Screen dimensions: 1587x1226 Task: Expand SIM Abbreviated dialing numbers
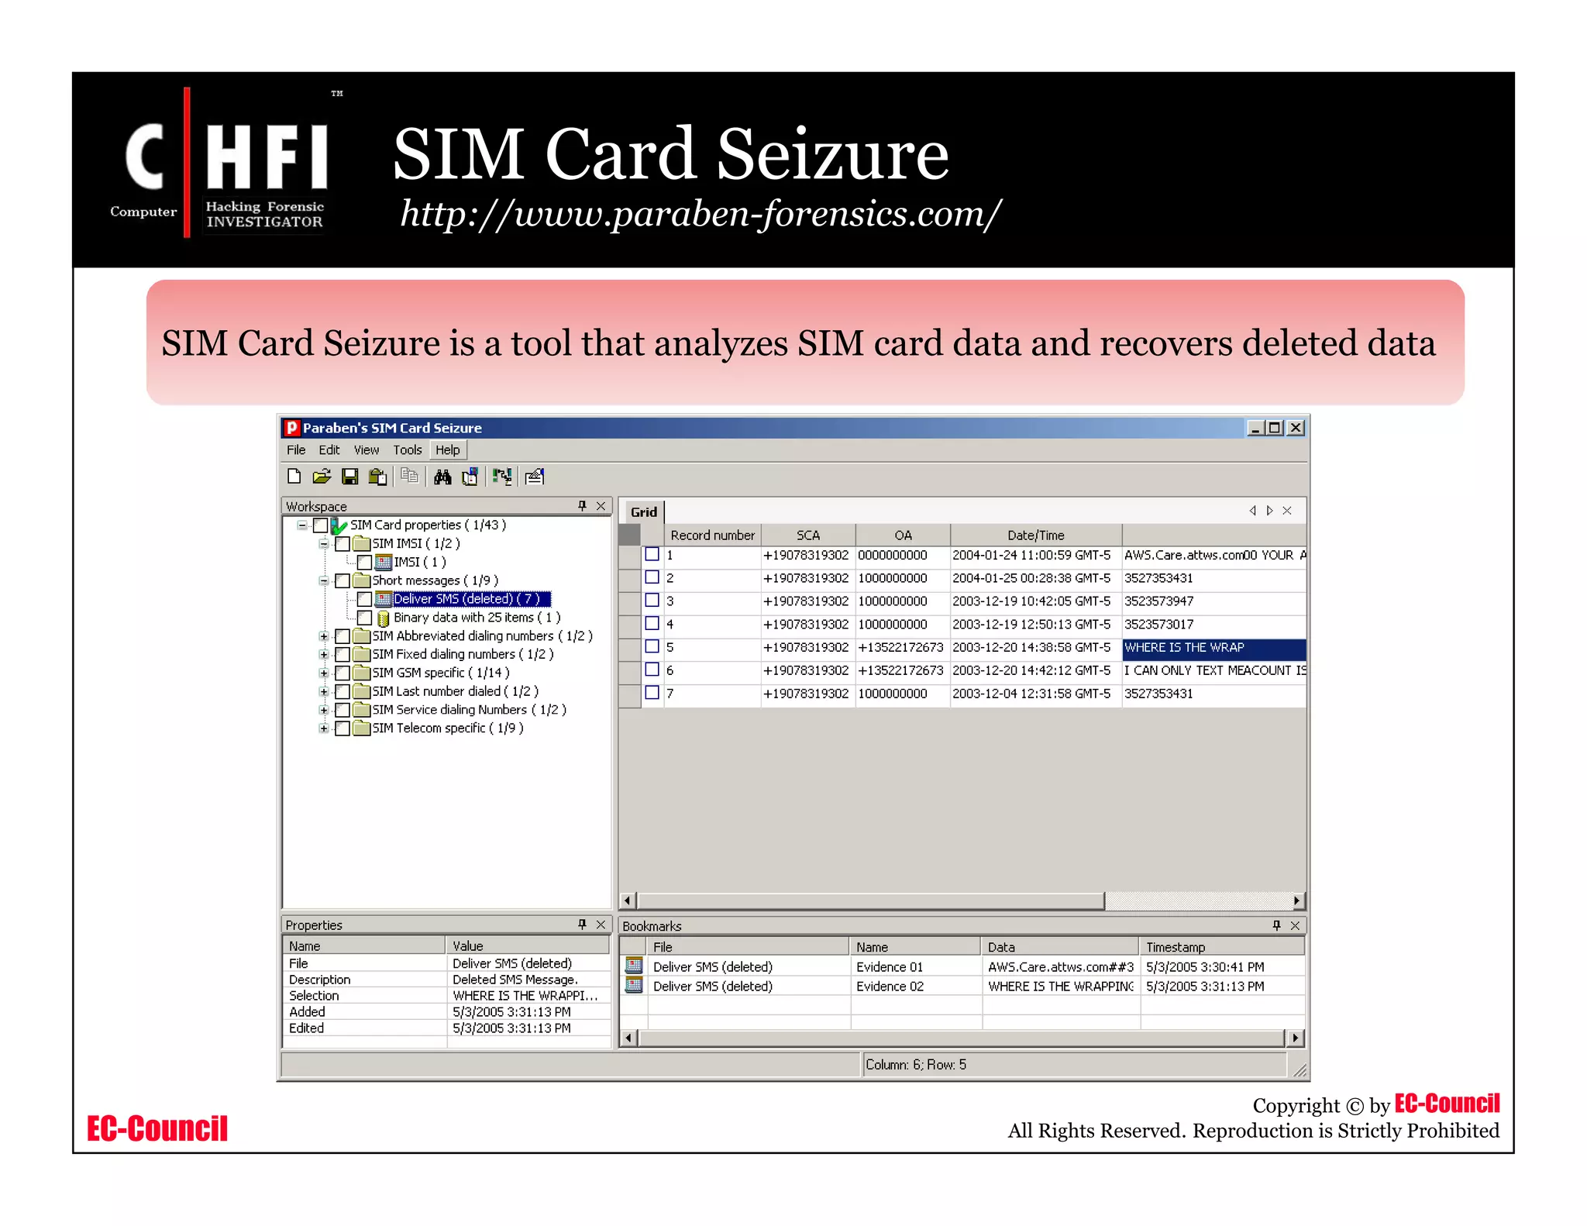click(324, 636)
